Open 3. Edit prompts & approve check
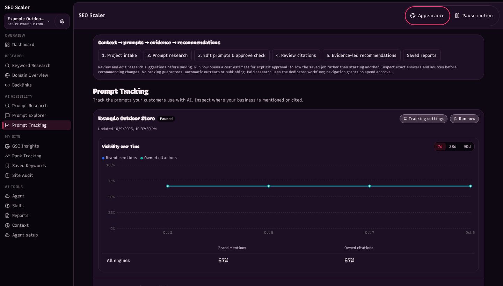Image resolution: width=503 pixels, height=286 pixels. coord(232,55)
